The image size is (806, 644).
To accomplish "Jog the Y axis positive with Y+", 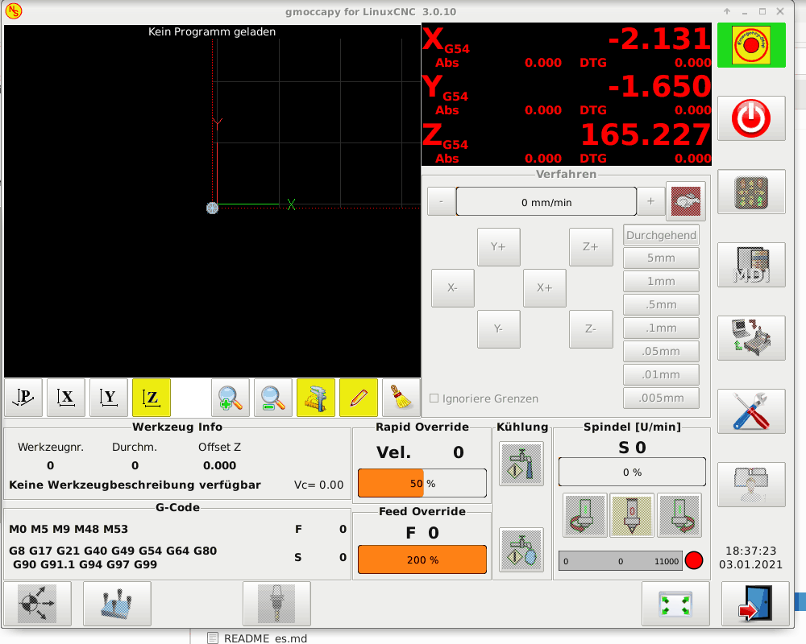I will 498,247.
